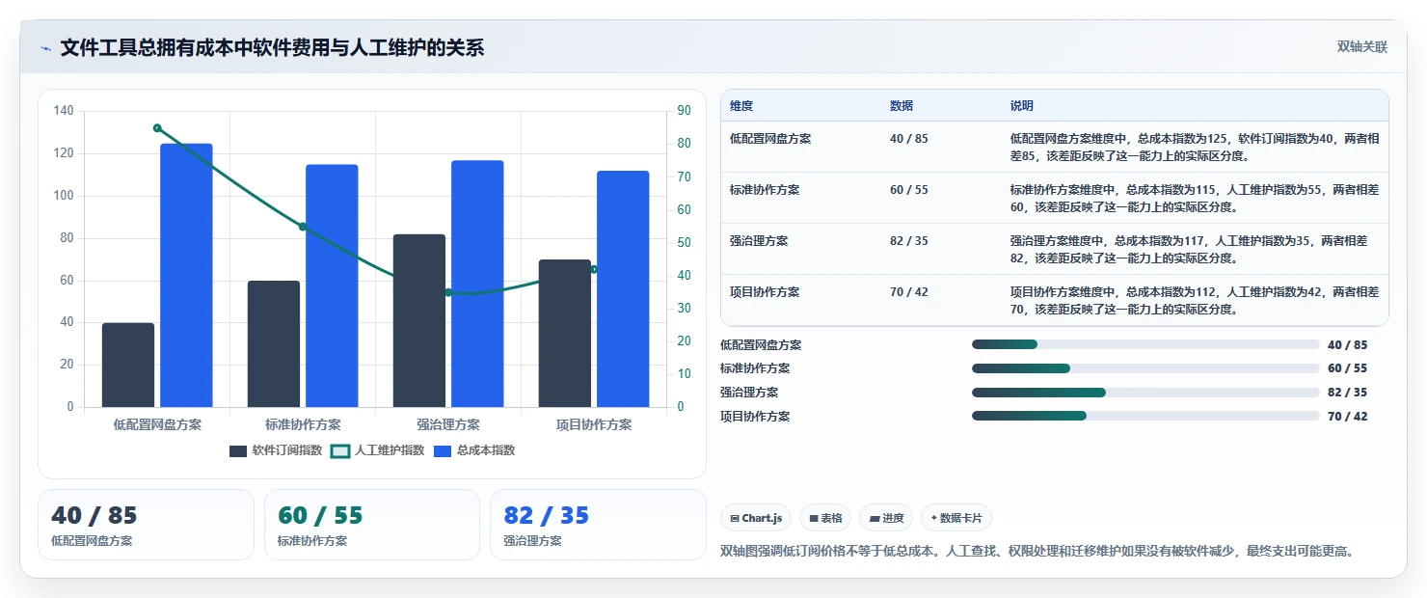Click the 低配置网盘方案 x-axis label

pyautogui.click(x=157, y=424)
